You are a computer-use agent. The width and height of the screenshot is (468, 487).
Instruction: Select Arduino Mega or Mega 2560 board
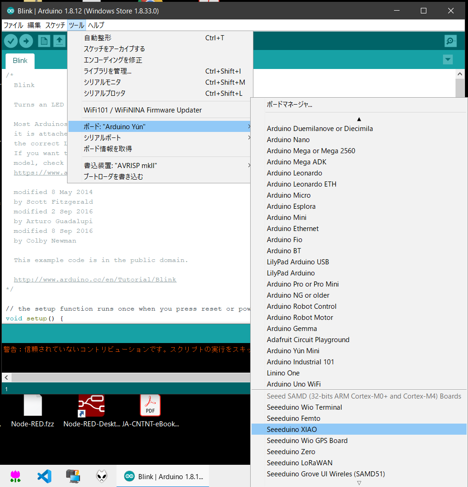pyautogui.click(x=359, y=151)
